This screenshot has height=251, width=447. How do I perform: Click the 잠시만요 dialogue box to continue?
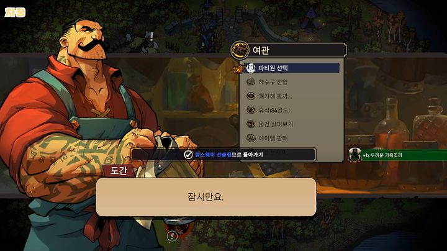point(206,197)
